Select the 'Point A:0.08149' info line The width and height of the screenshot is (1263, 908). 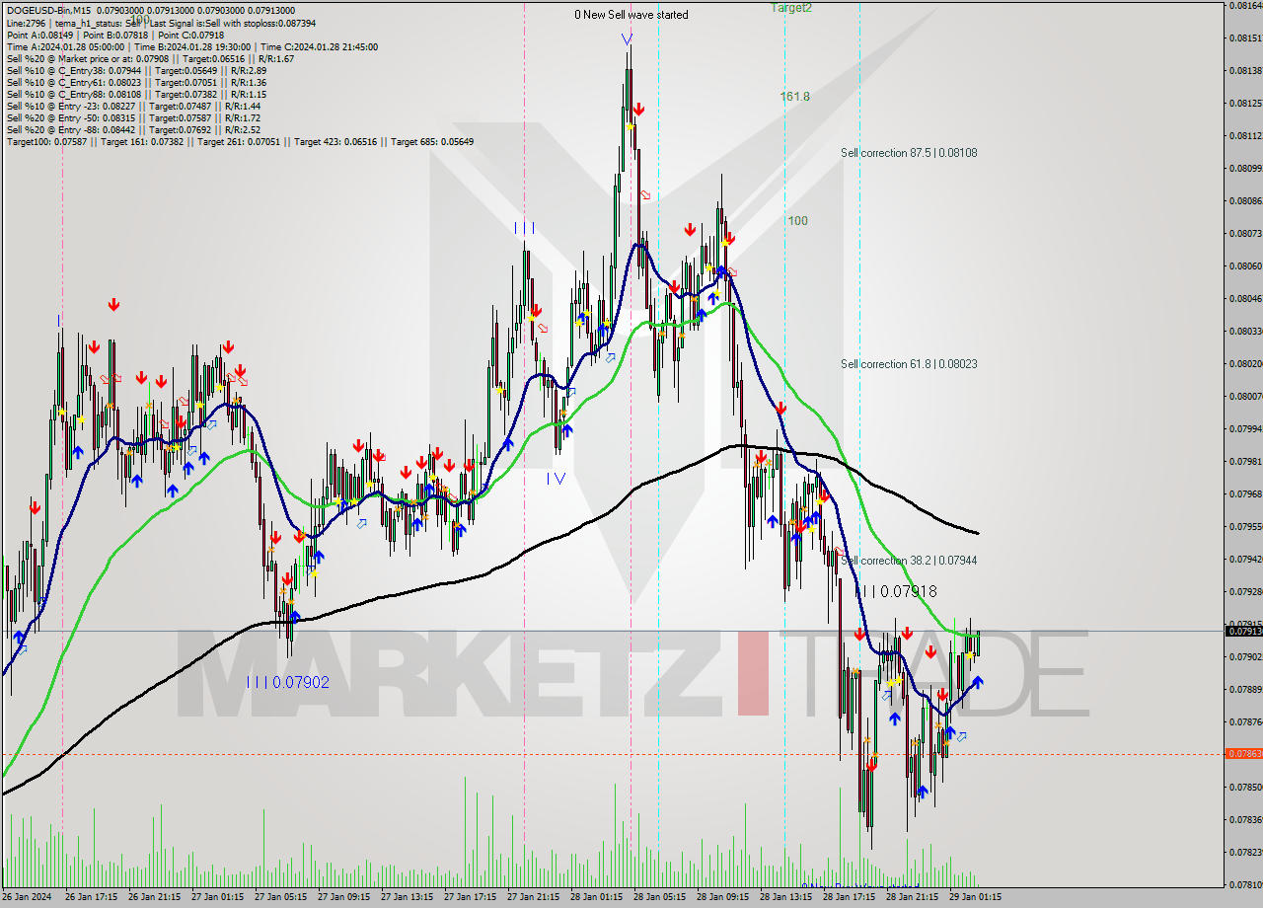coord(115,35)
